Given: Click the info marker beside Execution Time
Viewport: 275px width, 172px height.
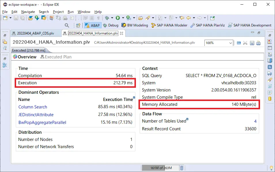Looking at the screenshot, I should (134, 98).
